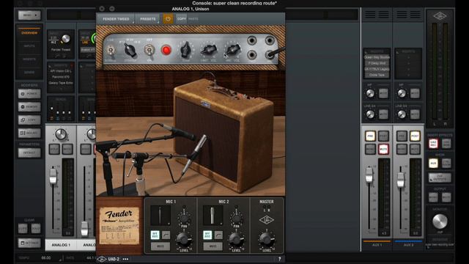The width and height of the screenshot is (469, 264).
Task: Click the UAD-2 logo in plugin footer
Action: click(108, 259)
